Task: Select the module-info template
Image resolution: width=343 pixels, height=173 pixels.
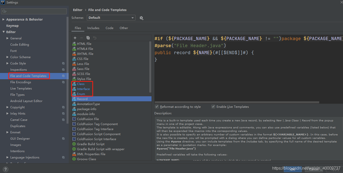Action: point(86,114)
